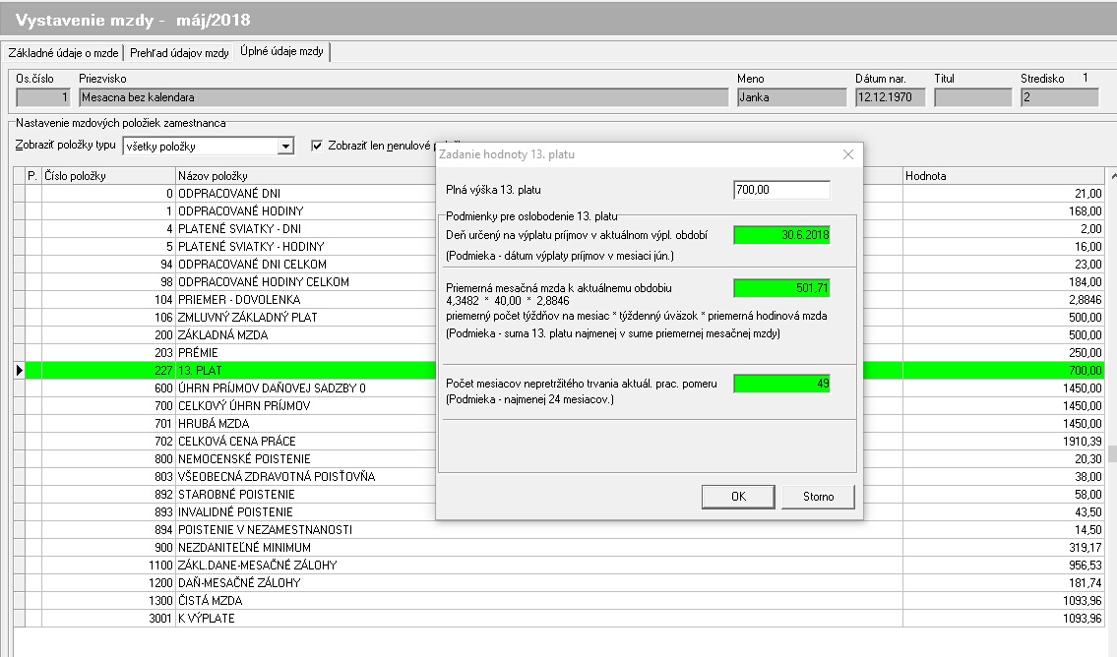This screenshot has width=1117, height=657.
Task: Click the green payout date field 30.6.2018
Action: point(781,235)
